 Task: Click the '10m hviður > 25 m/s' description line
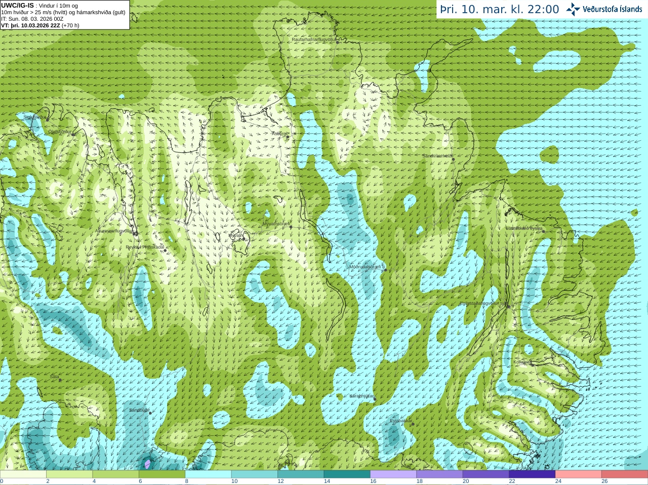63,12
